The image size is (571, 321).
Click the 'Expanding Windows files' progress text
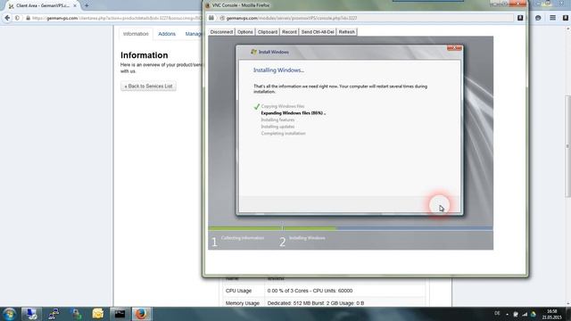point(294,113)
